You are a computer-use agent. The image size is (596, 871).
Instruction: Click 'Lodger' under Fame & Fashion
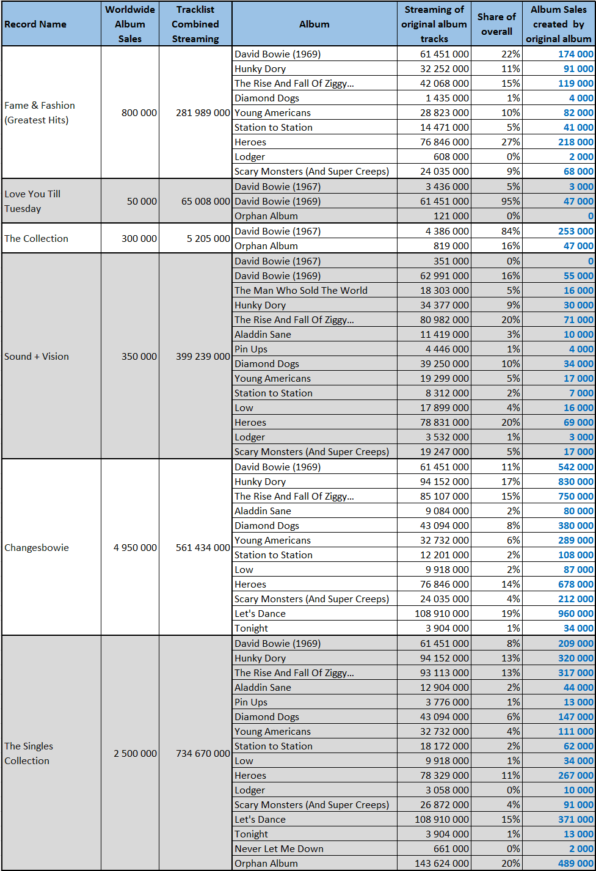(x=314, y=156)
